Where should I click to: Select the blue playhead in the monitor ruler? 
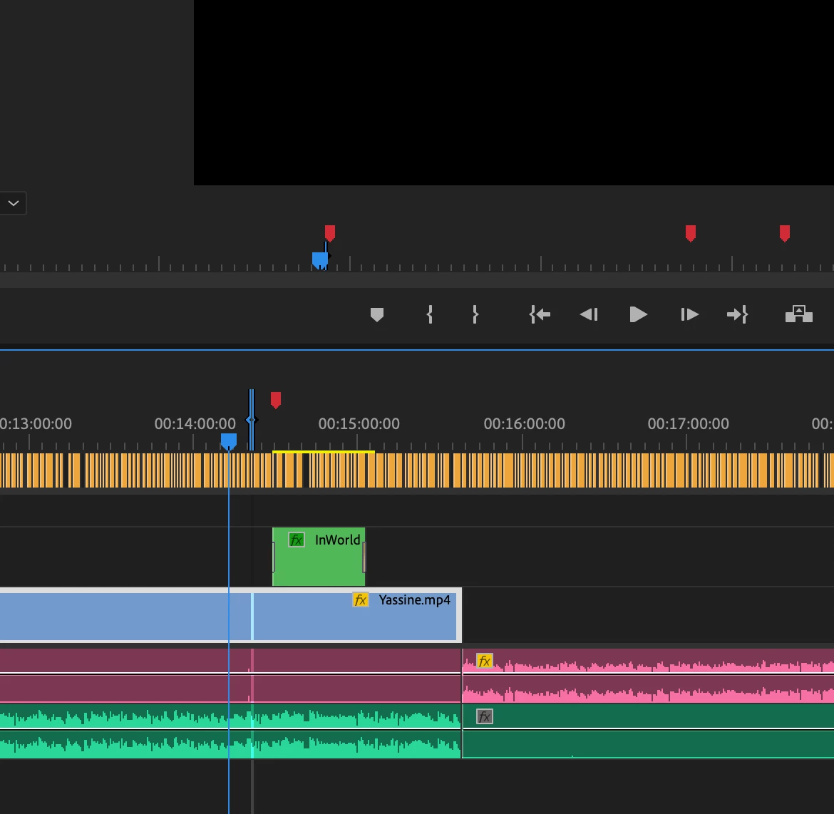319,261
